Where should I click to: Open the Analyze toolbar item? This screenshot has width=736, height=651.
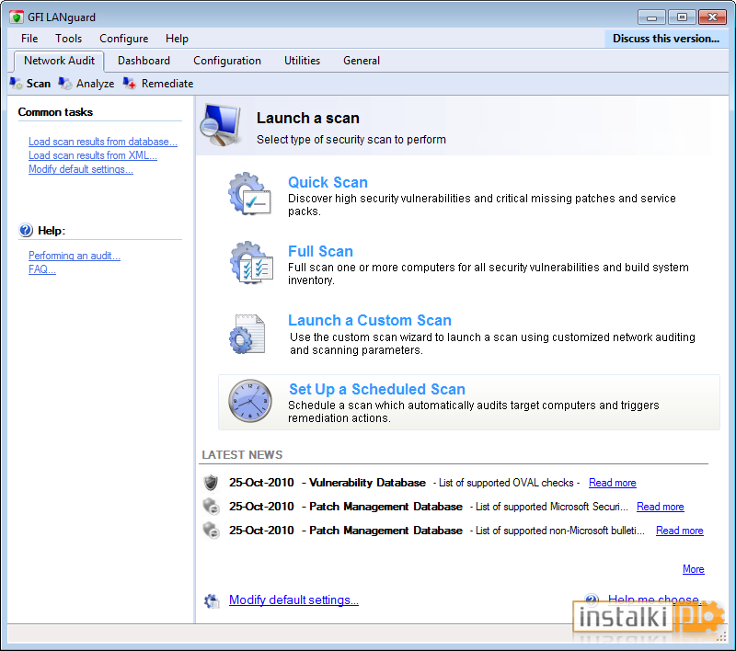86,84
